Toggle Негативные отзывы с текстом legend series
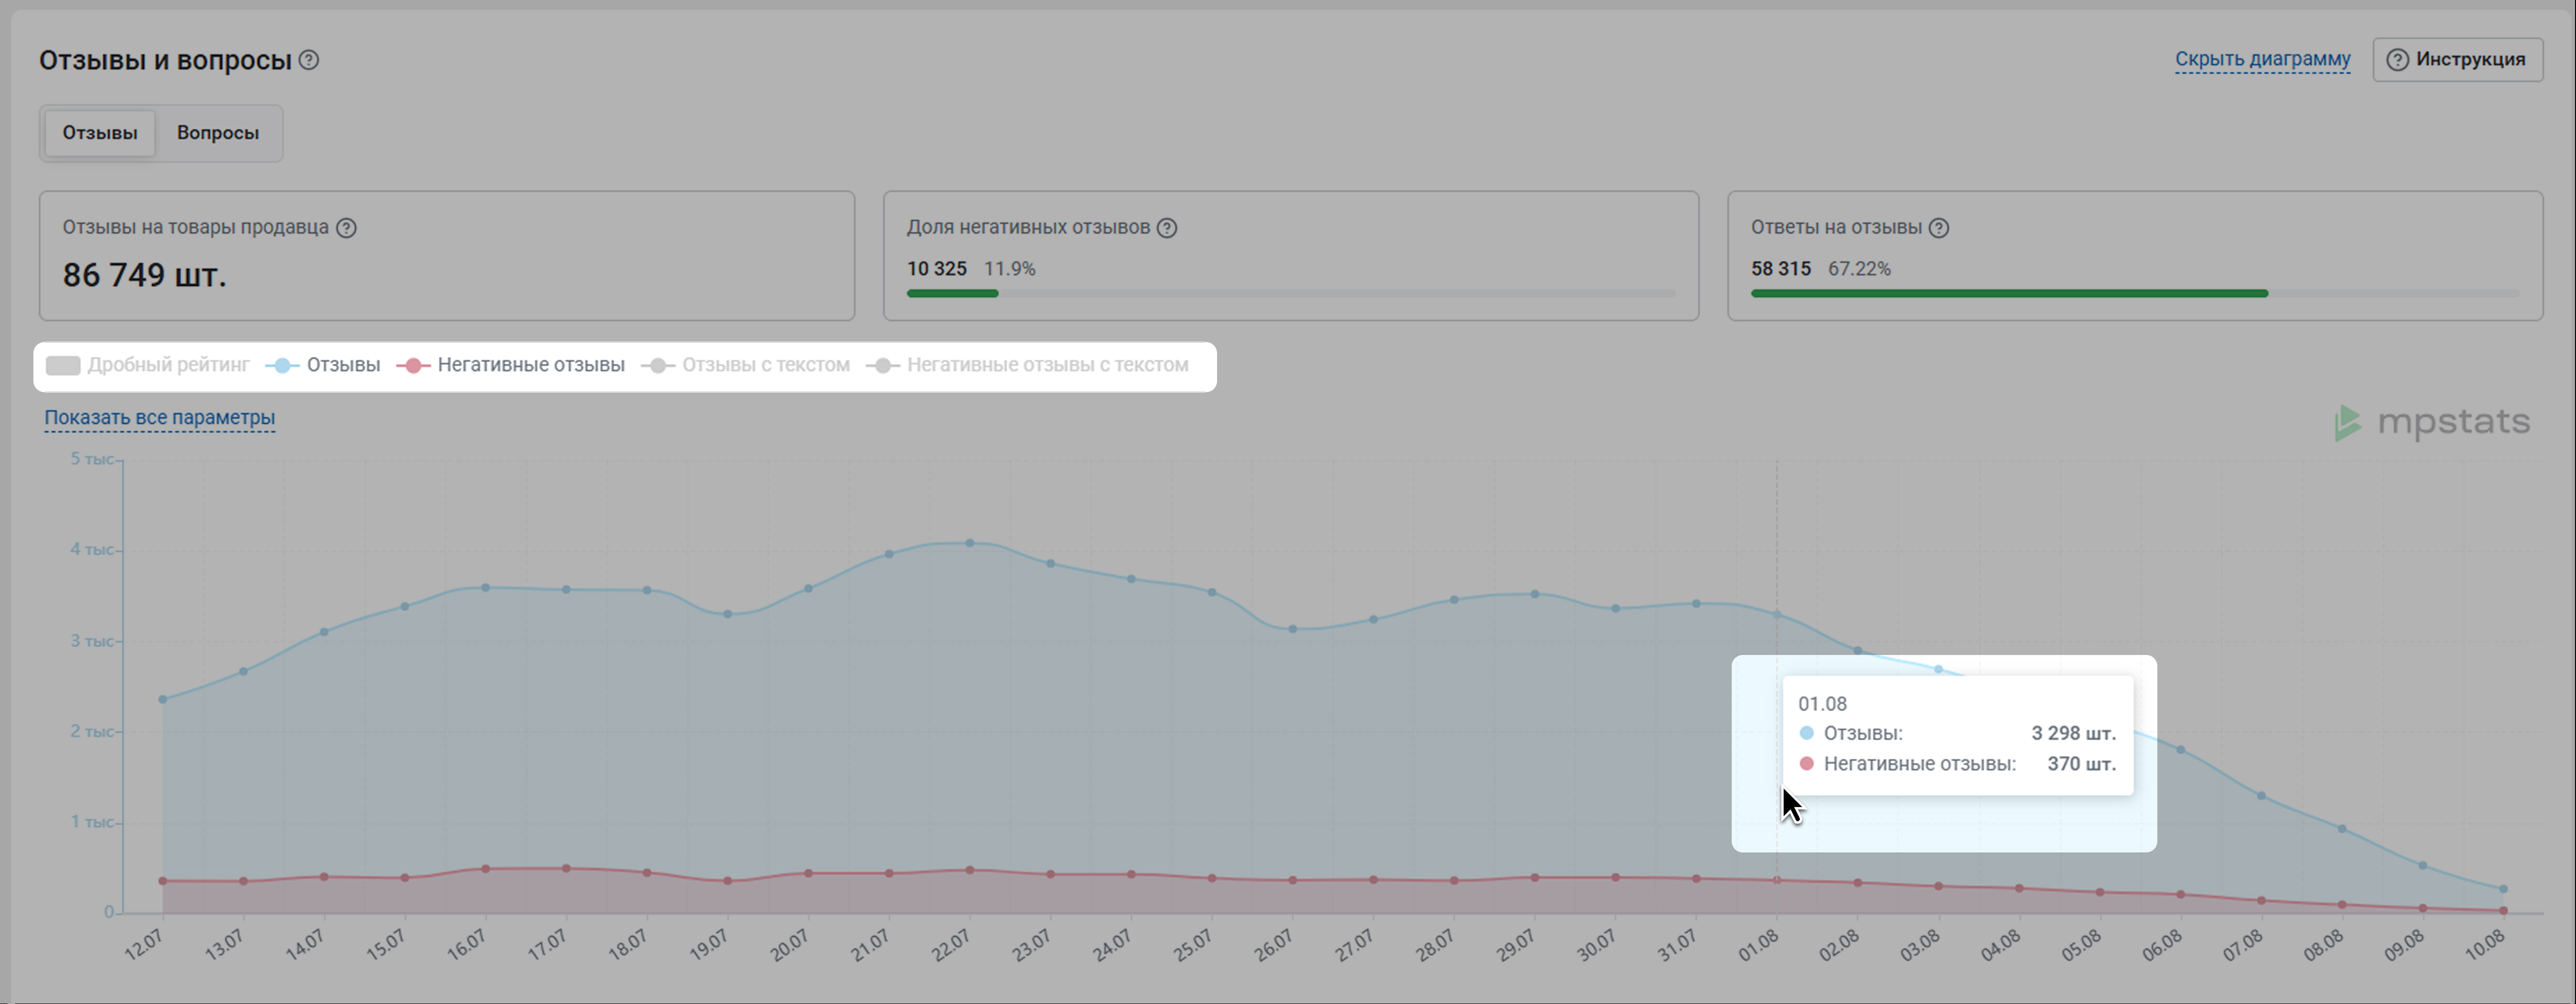Viewport: 2576px width, 1004px height. click(1028, 365)
